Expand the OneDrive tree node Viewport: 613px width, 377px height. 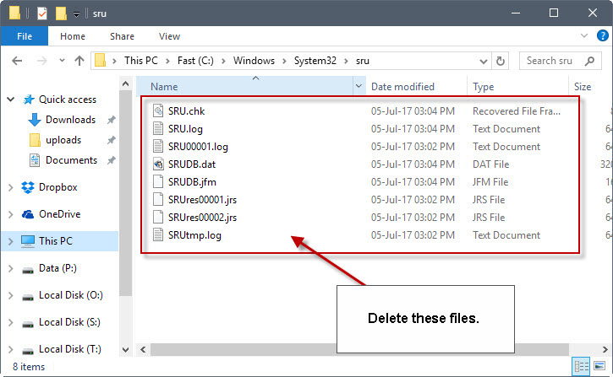(10, 214)
